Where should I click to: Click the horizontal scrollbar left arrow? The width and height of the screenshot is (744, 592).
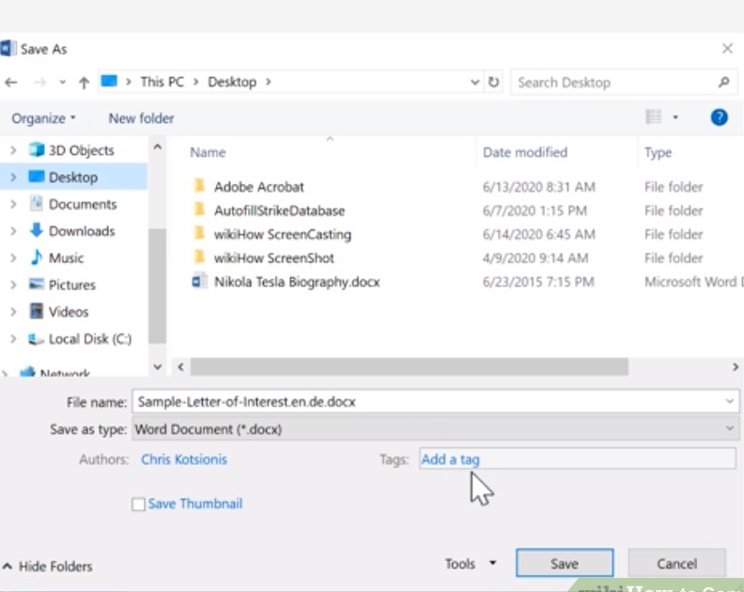click(x=180, y=367)
